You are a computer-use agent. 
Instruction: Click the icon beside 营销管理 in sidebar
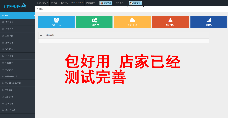coord(3,103)
